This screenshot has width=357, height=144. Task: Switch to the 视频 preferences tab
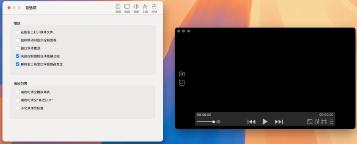(127, 8)
